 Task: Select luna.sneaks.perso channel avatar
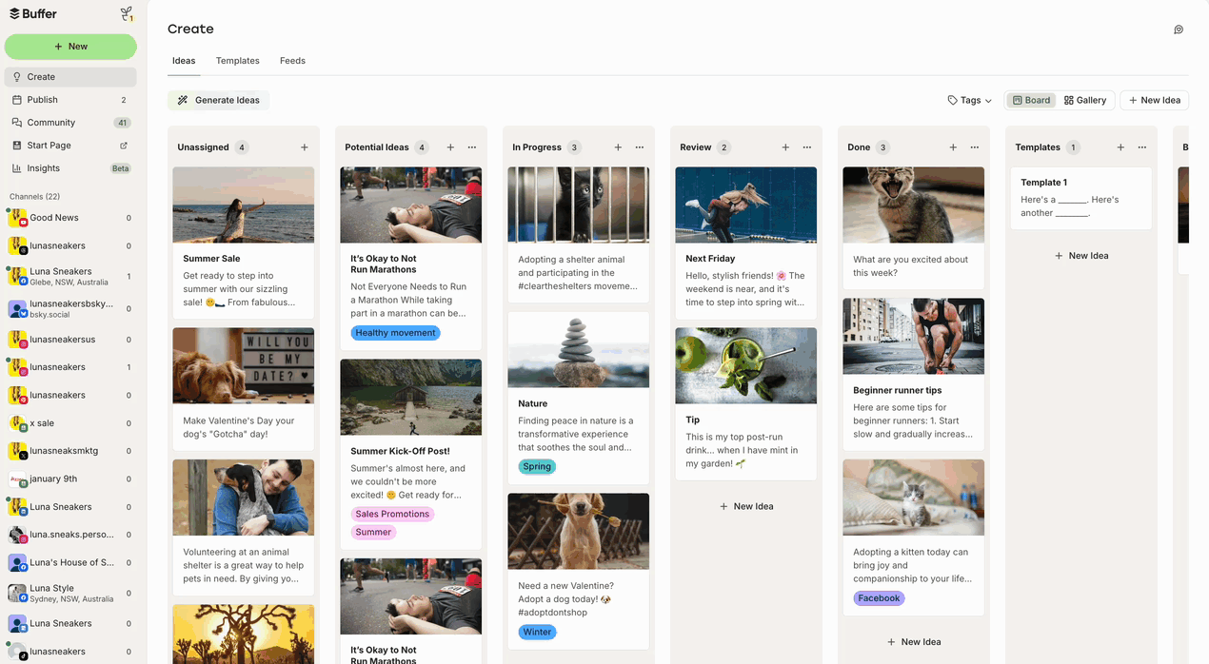[17, 535]
